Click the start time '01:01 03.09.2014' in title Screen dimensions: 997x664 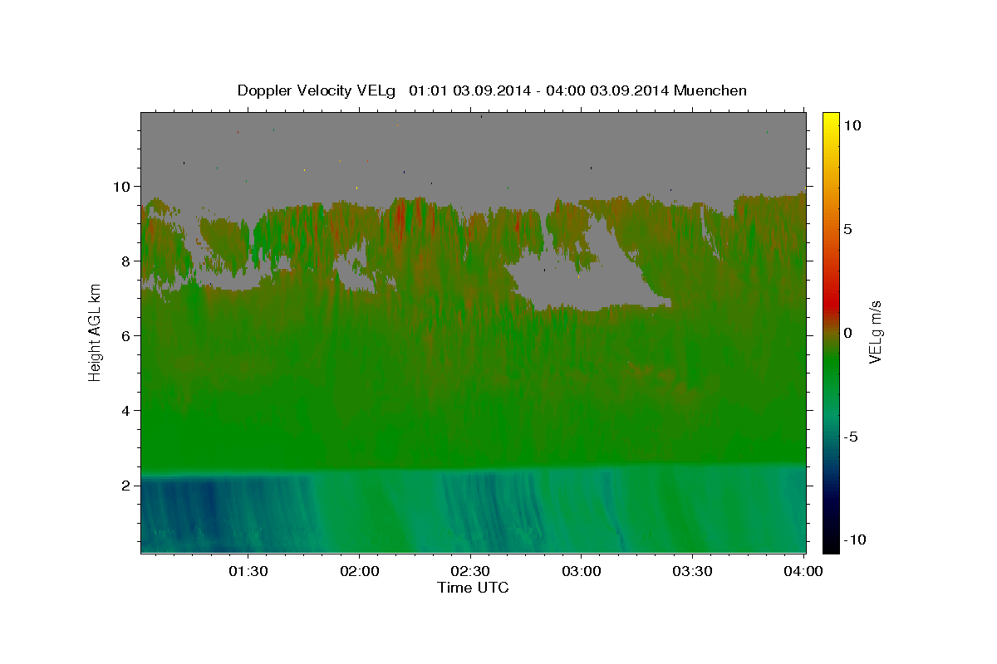[x=470, y=90]
